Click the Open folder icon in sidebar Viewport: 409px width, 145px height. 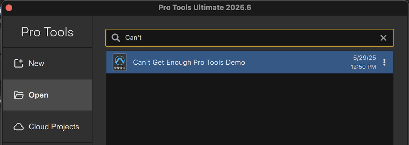click(x=18, y=95)
